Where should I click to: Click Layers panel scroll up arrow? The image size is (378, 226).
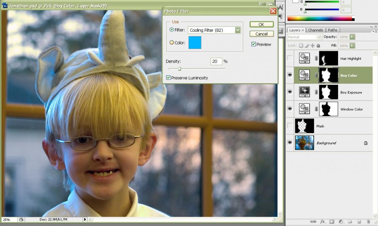point(375,53)
